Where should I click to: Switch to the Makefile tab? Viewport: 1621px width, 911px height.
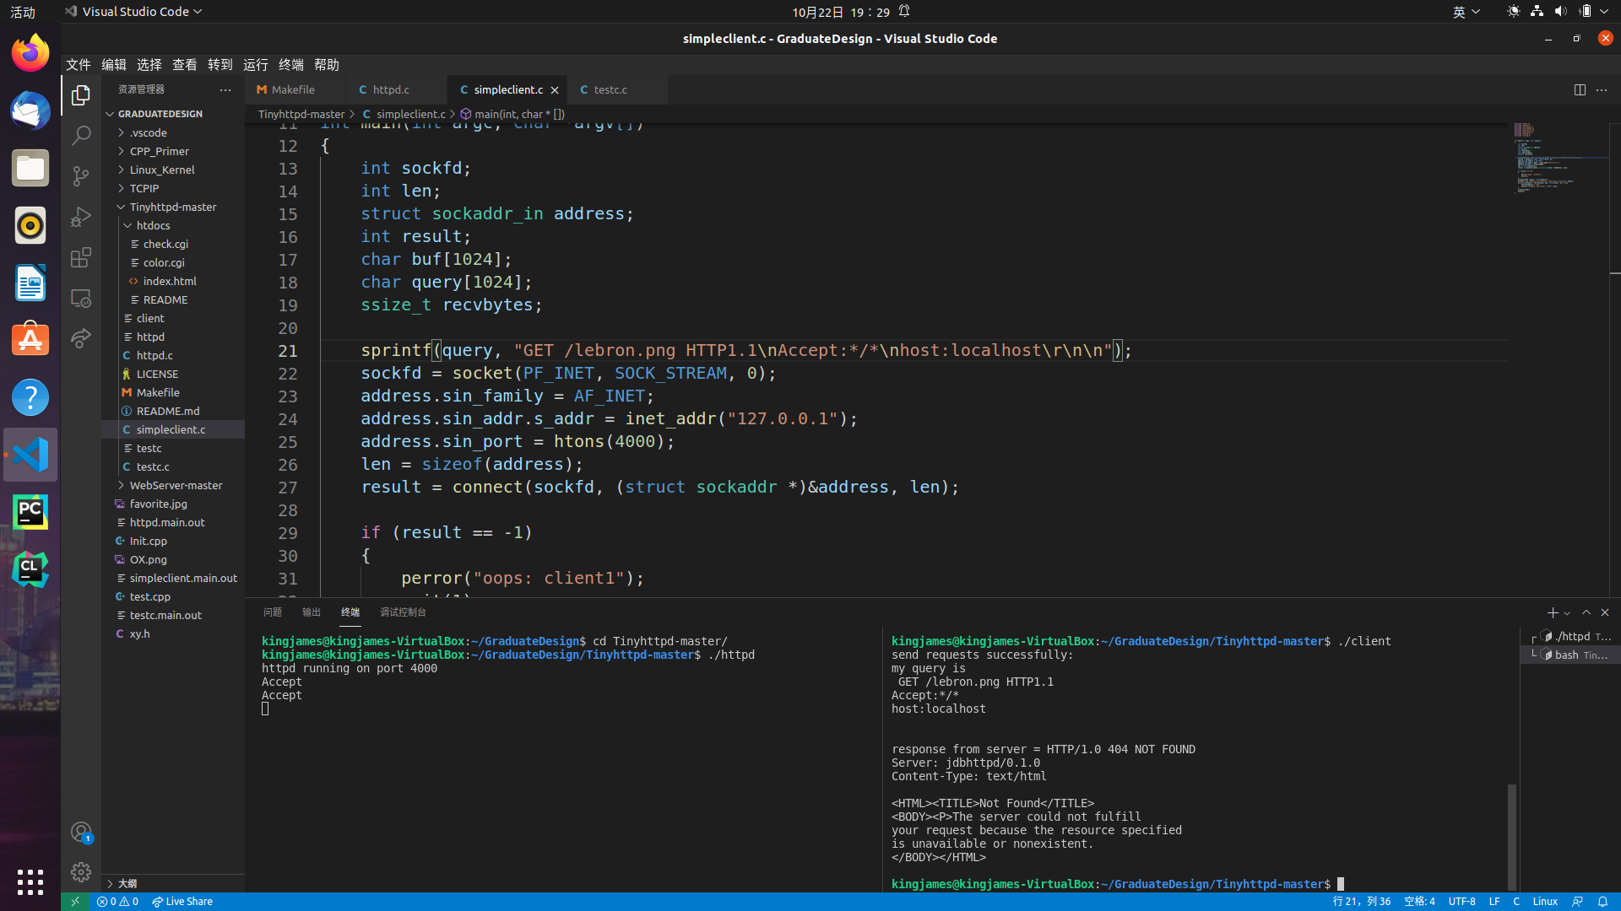click(x=293, y=89)
